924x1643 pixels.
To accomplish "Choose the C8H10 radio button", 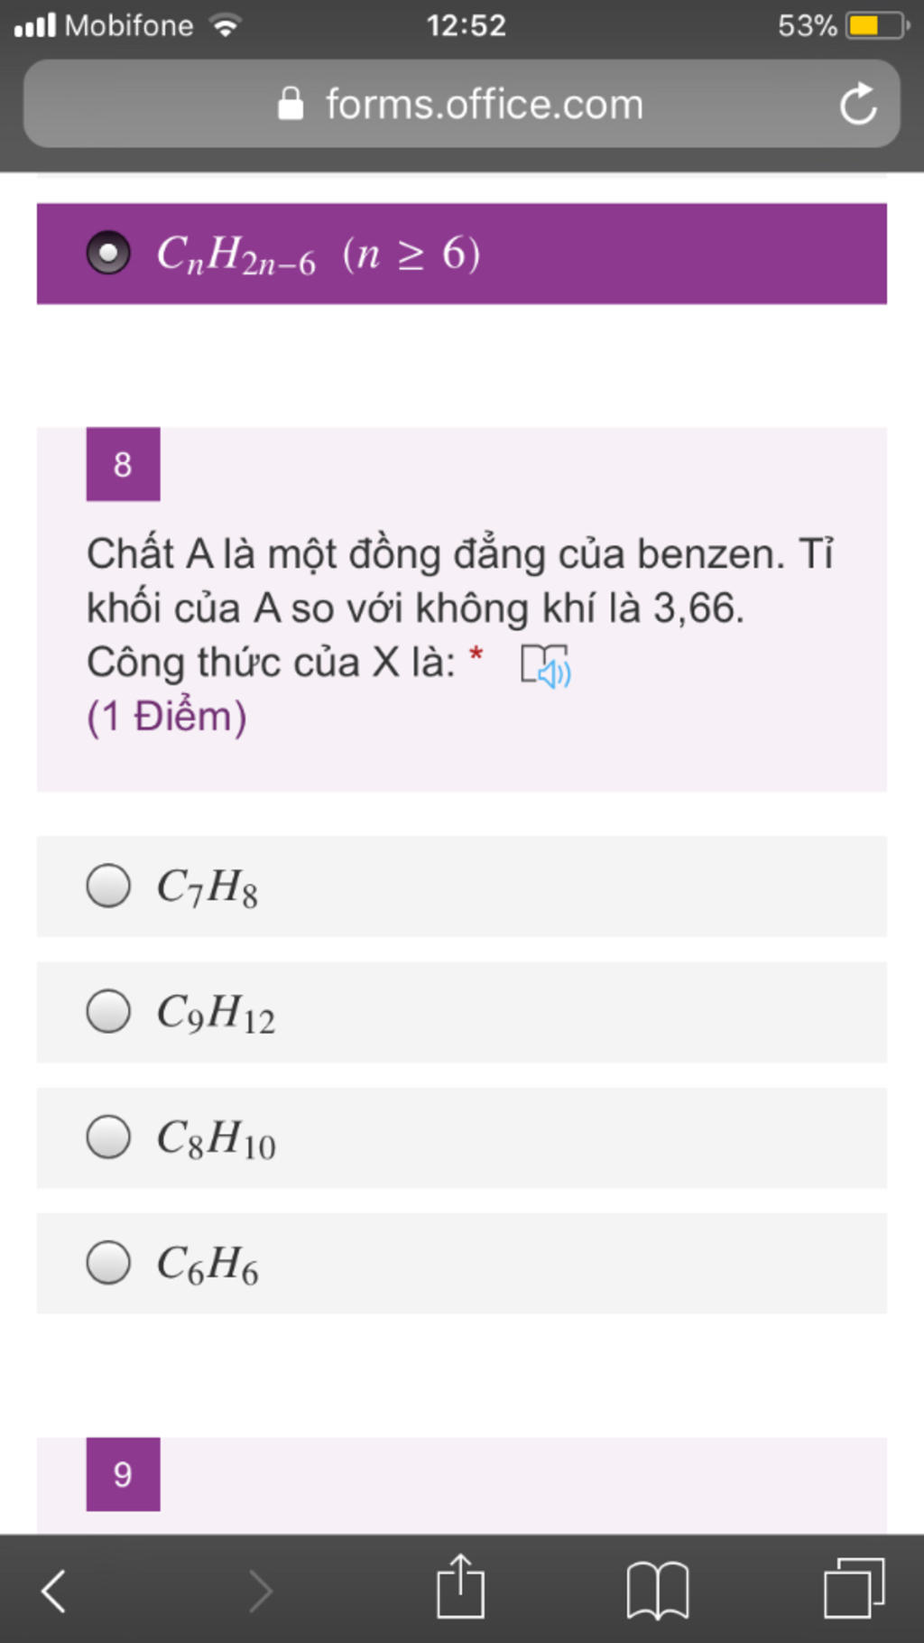I will (x=108, y=1137).
